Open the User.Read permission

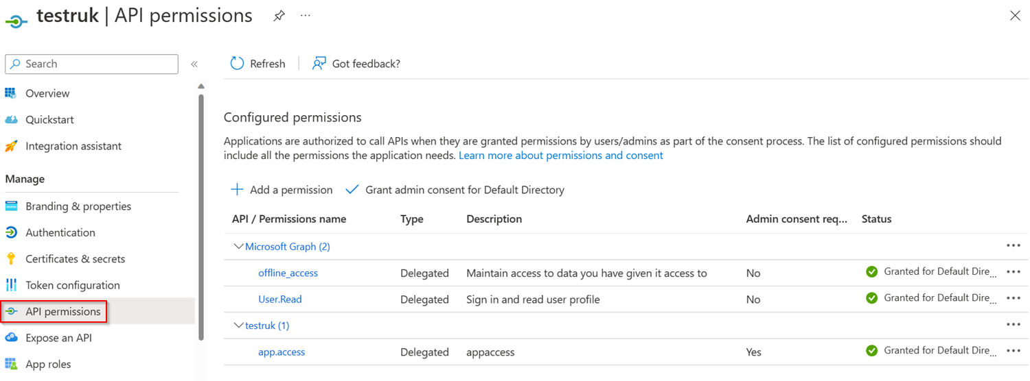pyautogui.click(x=280, y=299)
